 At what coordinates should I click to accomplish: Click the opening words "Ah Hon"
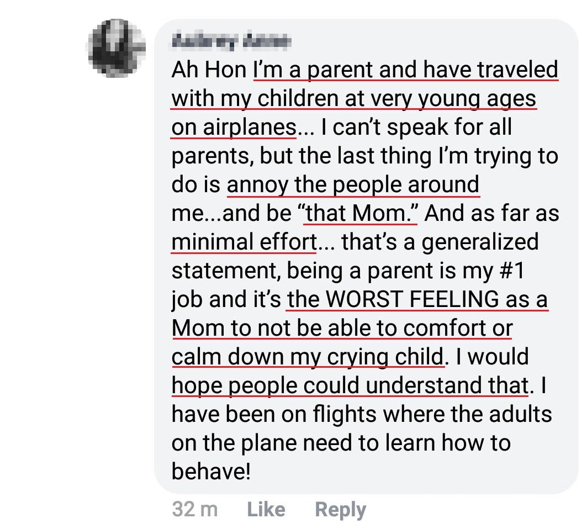209,70
